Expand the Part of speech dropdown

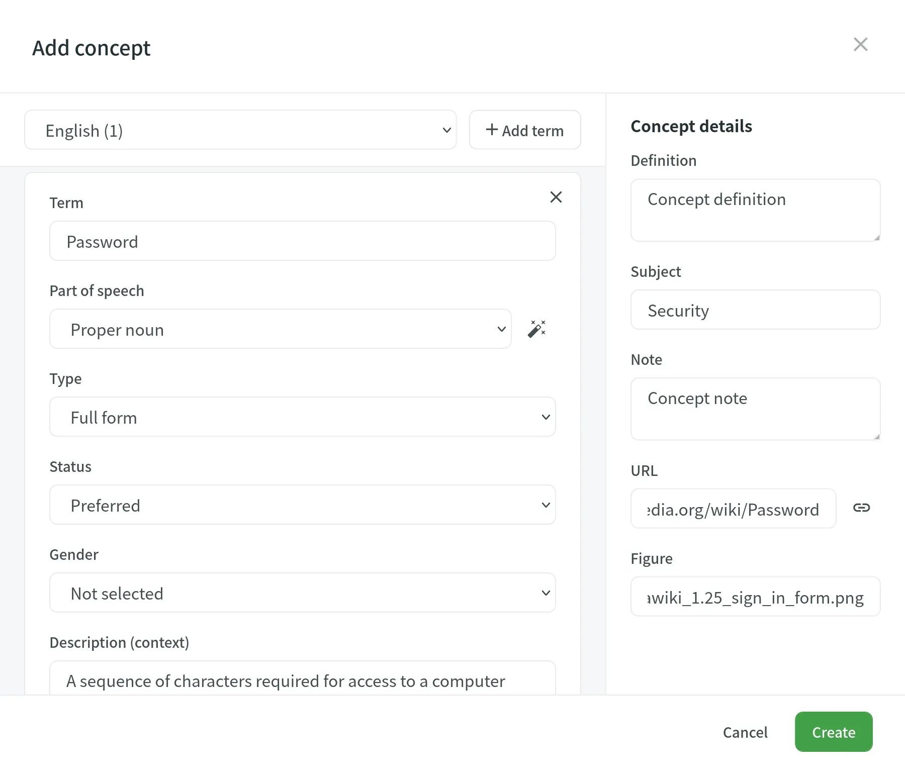(x=280, y=329)
